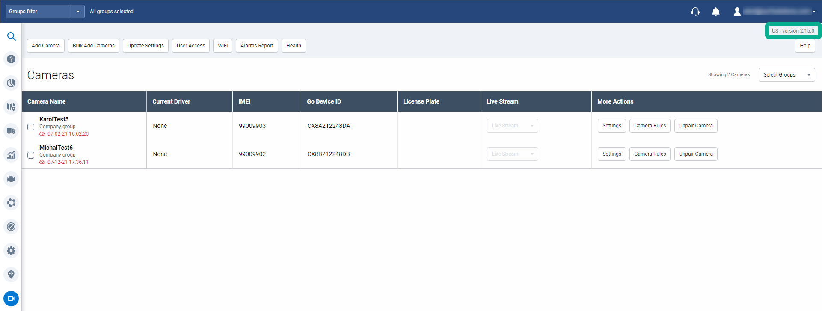
Task: Open Camera Rules for MichalTest6
Action: [x=650, y=154]
